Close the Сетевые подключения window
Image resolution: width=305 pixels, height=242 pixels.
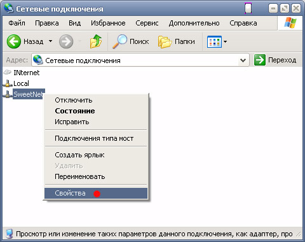point(296,9)
